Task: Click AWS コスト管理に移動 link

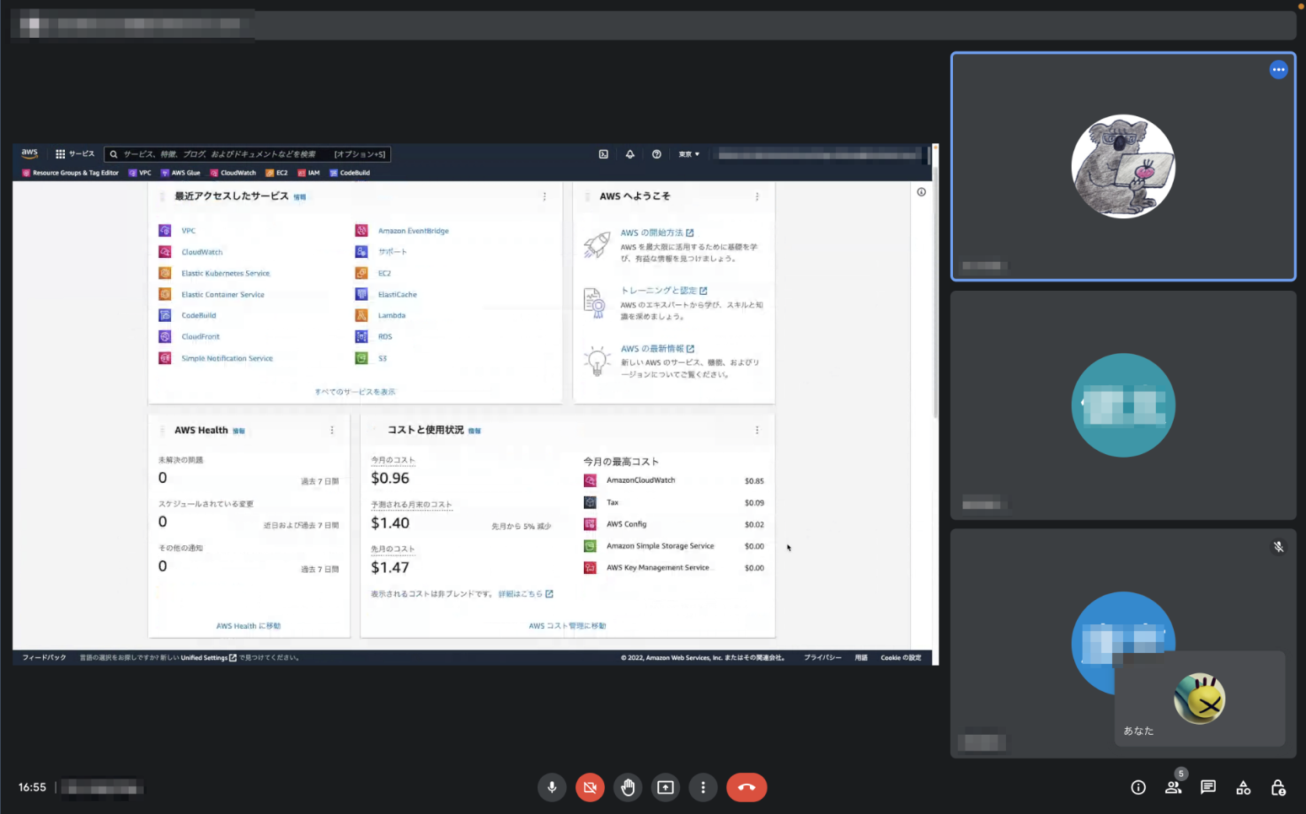Action: [x=567, y=626]
